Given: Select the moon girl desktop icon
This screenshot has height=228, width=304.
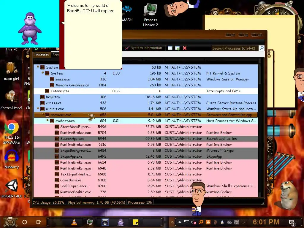Looking at the screenshot, I should (11, 71).
